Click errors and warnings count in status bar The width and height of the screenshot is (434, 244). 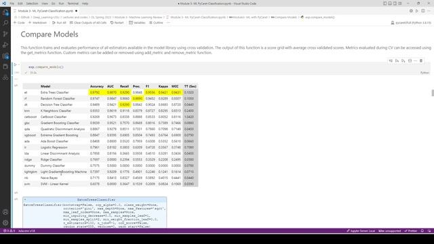click(9, 230)
